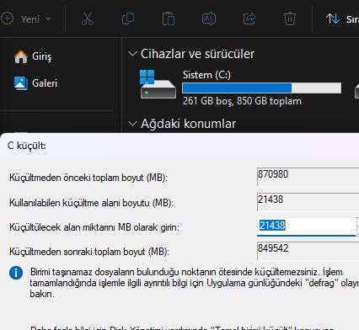359x330 pixels.
Task: Open the sort arrows menu
Action: click(333, 19)
